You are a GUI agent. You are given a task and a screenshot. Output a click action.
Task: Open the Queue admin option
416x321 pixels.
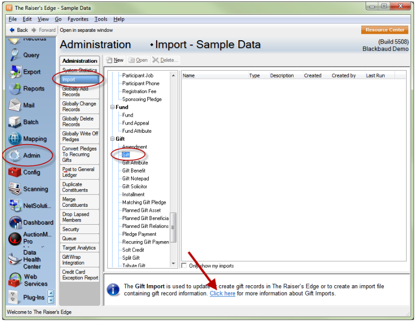[x=80, y=238]
